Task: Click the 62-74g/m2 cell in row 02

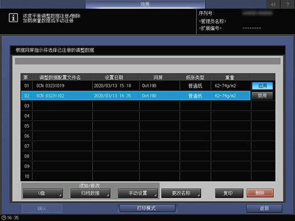Action: [x=231, y=96]
